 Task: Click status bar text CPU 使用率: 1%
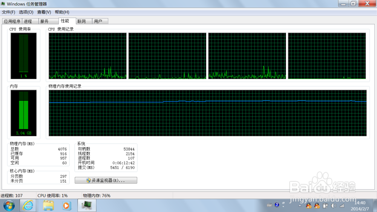(52, 196)
